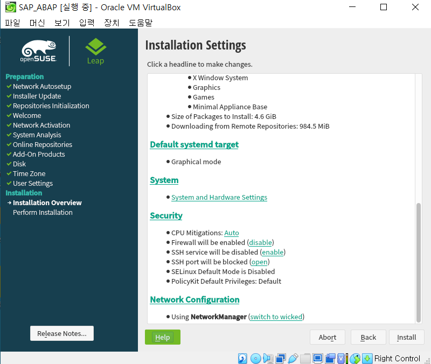Viewport: 431px width, 364px height.
Task: Click Downloading from Remote Repositories line
Action: tap(250, 126)
